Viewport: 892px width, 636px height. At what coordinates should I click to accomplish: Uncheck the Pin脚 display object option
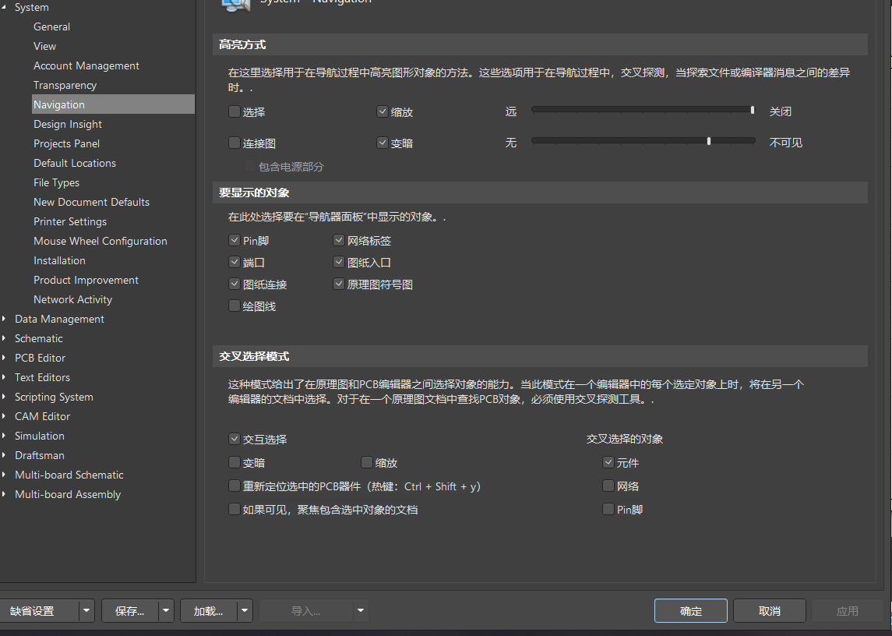[234, 240]
